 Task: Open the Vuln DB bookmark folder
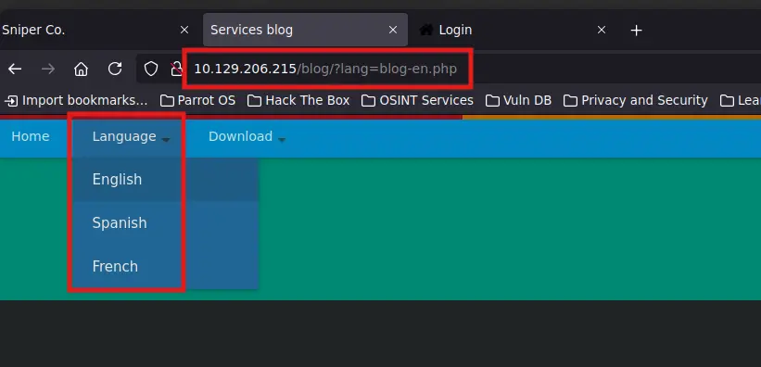[518, 100]
